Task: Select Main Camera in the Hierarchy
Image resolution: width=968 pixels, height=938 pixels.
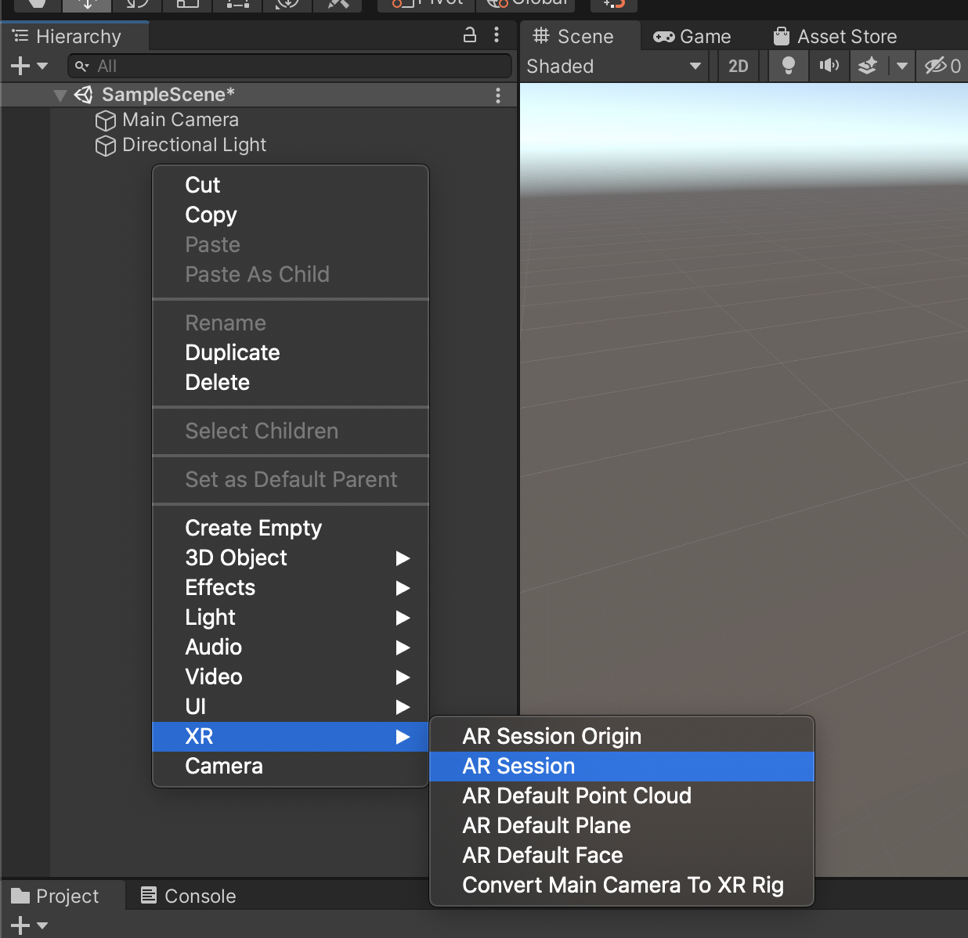Action: [180, 120]
